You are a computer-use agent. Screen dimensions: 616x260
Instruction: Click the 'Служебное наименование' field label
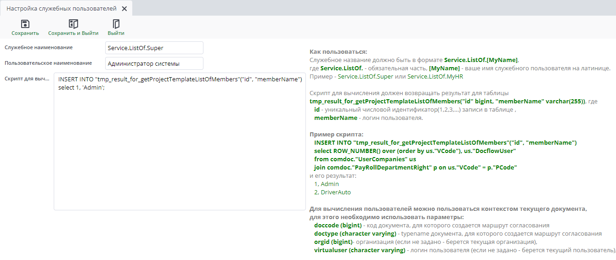click(39, 47)
